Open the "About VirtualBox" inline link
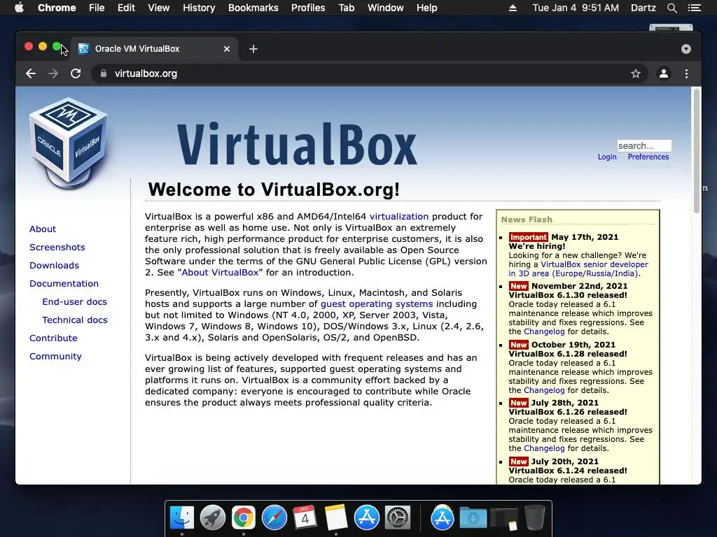Viewport: 717px width, 537px height. 220,273
